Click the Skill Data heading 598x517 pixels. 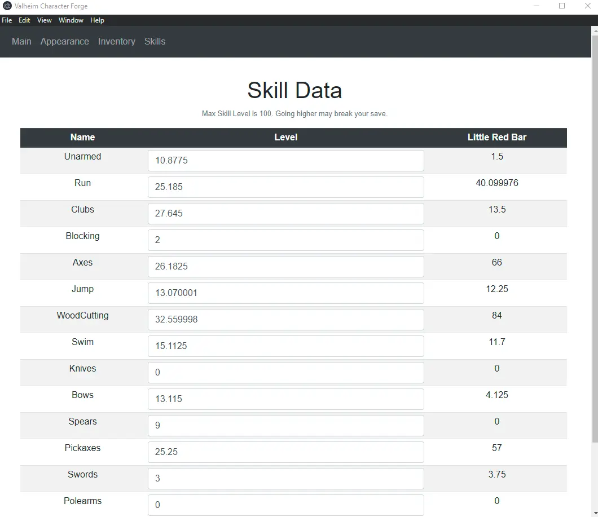coord(294,90)
